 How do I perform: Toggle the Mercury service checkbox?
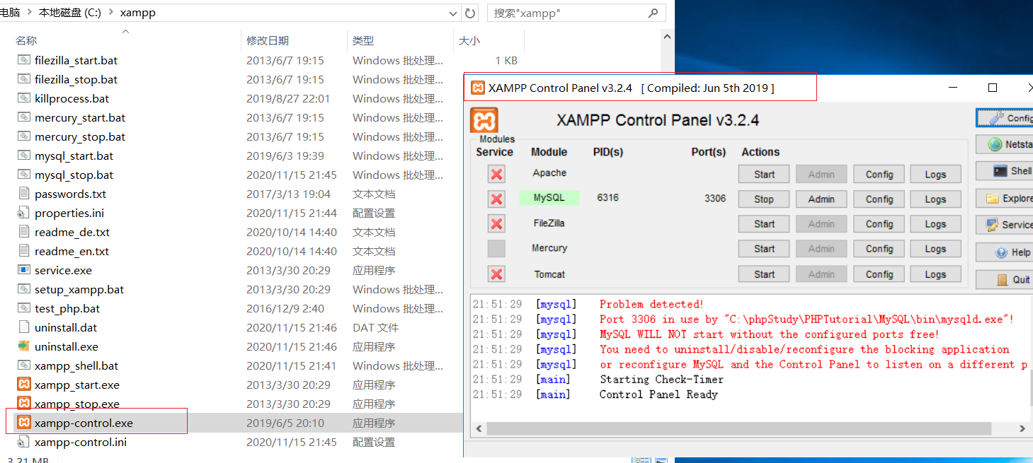[496, 249]
